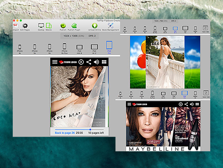Screen dimensions: 223x168
Task: Open Edit Pages via the gear icon
Action: pos(25,26)
